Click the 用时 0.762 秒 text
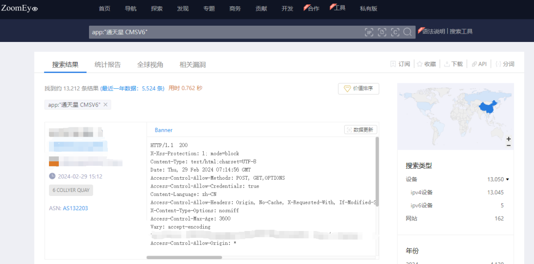This screenshot has height=264, width=534. 185,88
